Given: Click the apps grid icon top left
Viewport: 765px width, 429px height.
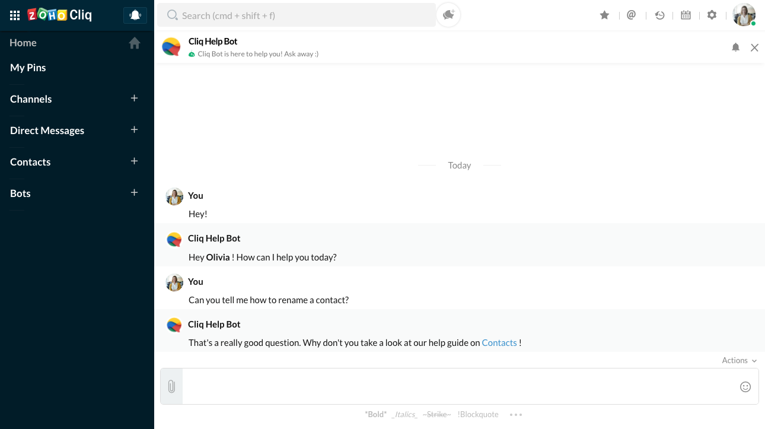Looking at the screenshot, I should point(14,15).
